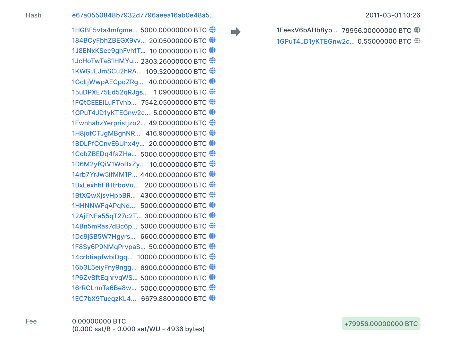Click globe icon beside 5.00000000 BTC input

click(212, 112)
